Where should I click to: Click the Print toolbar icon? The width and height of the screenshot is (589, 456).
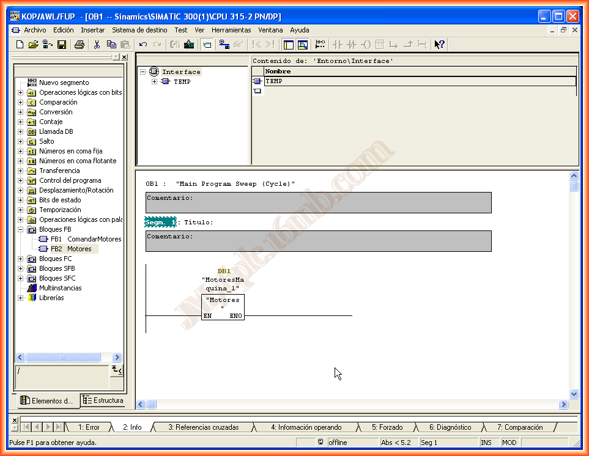click(79, 45)
